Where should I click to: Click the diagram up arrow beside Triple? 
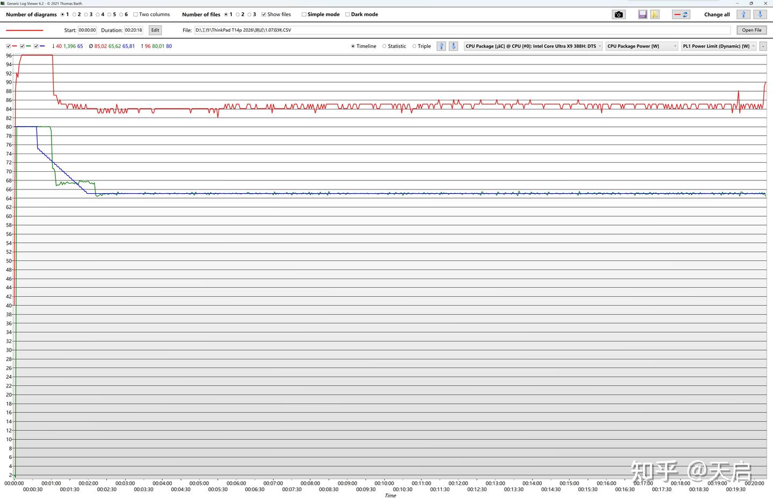(x=441, y=46)
